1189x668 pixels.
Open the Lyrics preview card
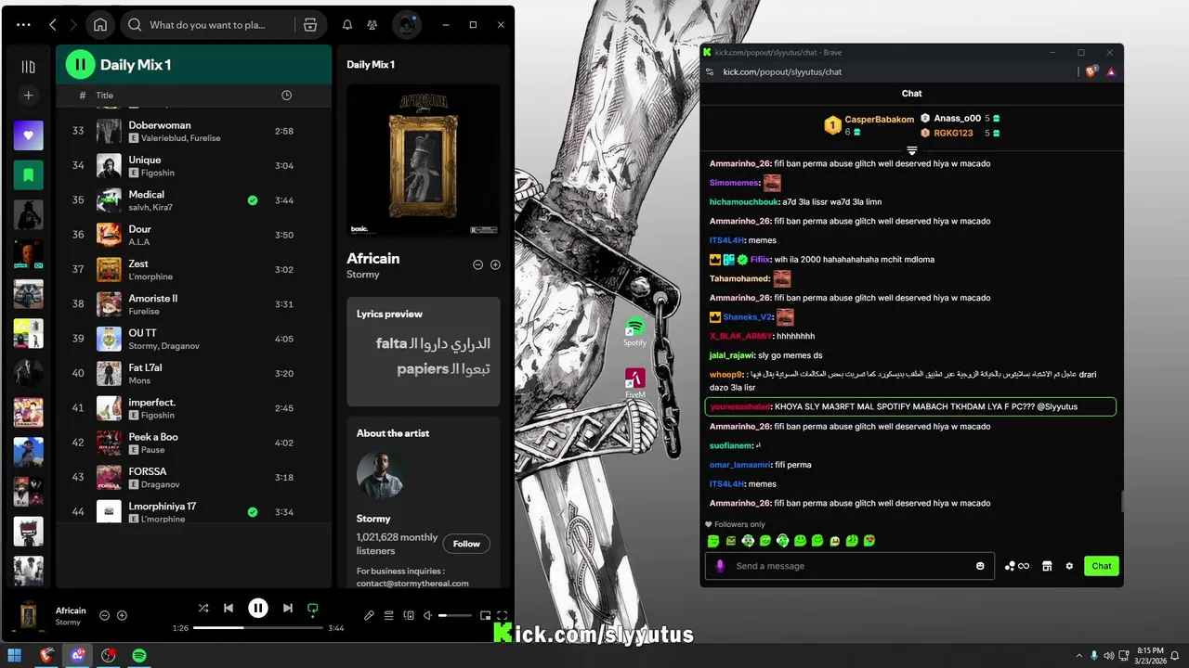click(x=424, y=352)
